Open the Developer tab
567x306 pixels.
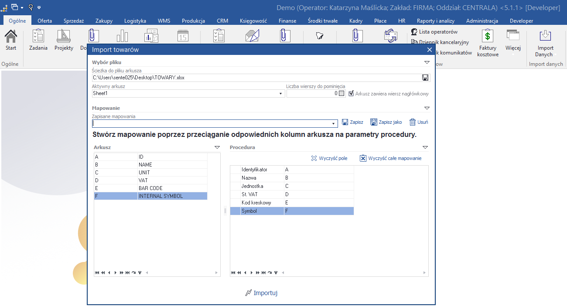[x=522, y=20]
